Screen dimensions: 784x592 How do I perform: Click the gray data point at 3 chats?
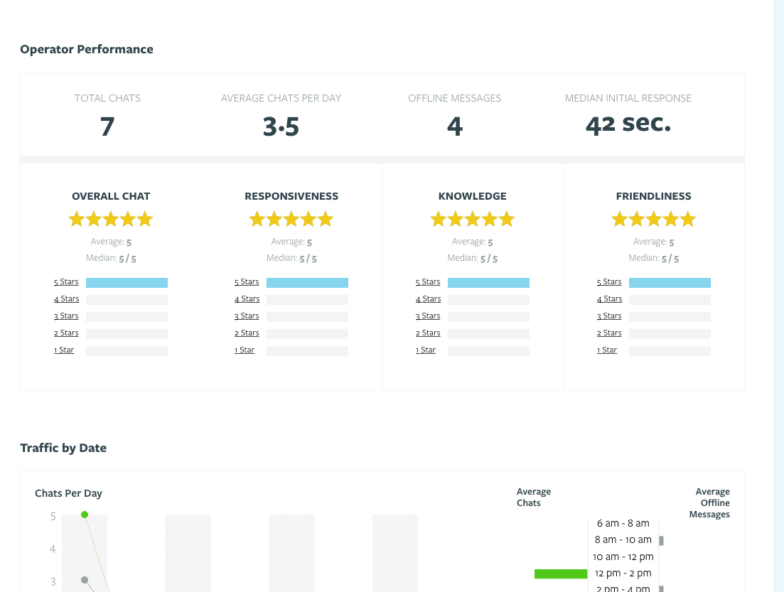[x=85, y=580]
